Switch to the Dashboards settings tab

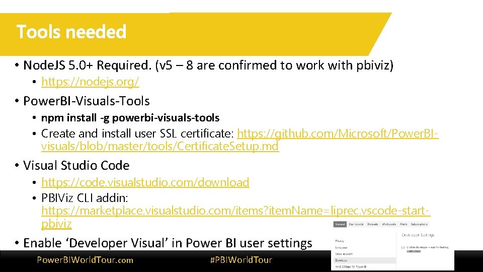pyautogui.click(x=356, y=224)
